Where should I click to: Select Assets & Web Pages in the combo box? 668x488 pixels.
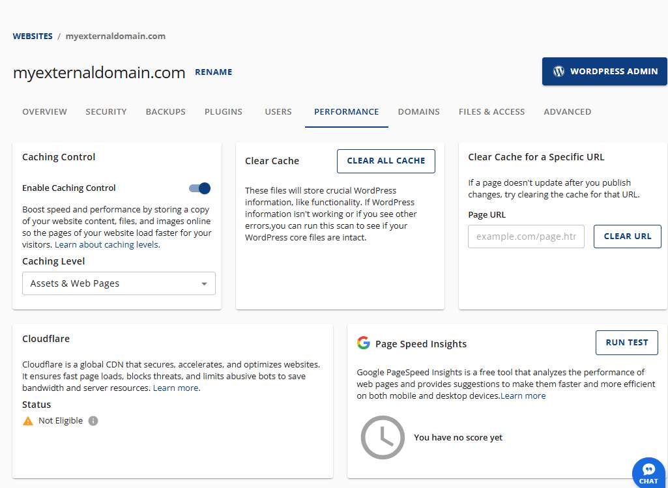point(119,283)
